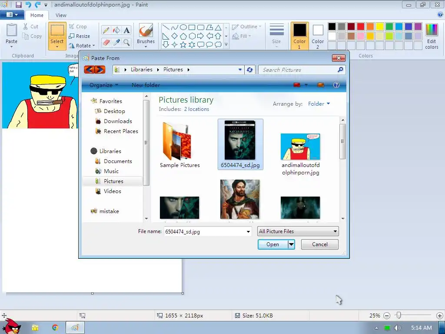Click the Color 1 black swatch button
445x334 pixels.
point(300,36)
